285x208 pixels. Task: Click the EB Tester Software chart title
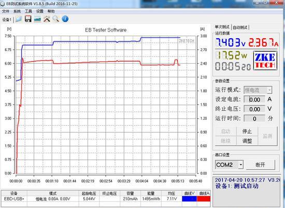coord(106,30)
